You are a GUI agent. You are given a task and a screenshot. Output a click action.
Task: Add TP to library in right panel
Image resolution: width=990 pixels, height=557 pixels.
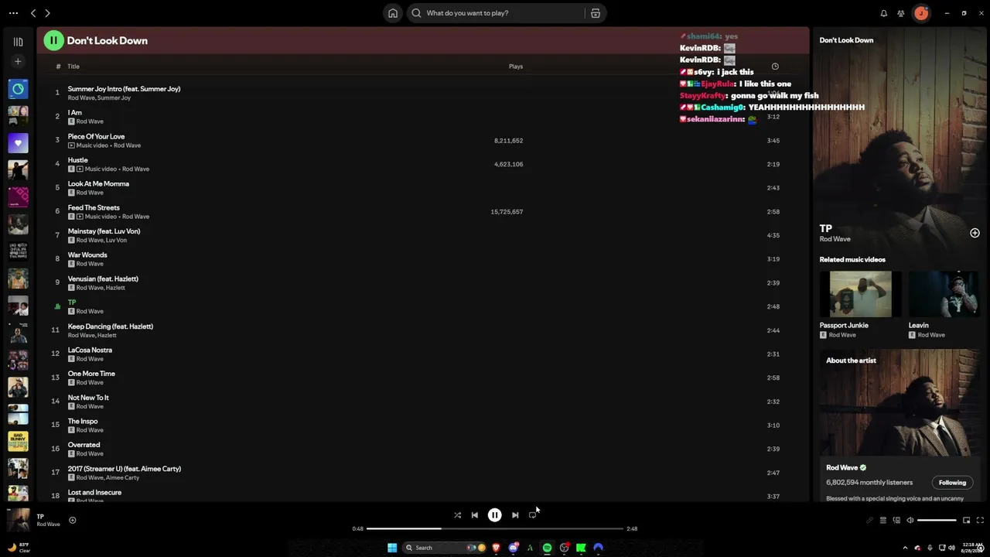(x=975, y=233)
